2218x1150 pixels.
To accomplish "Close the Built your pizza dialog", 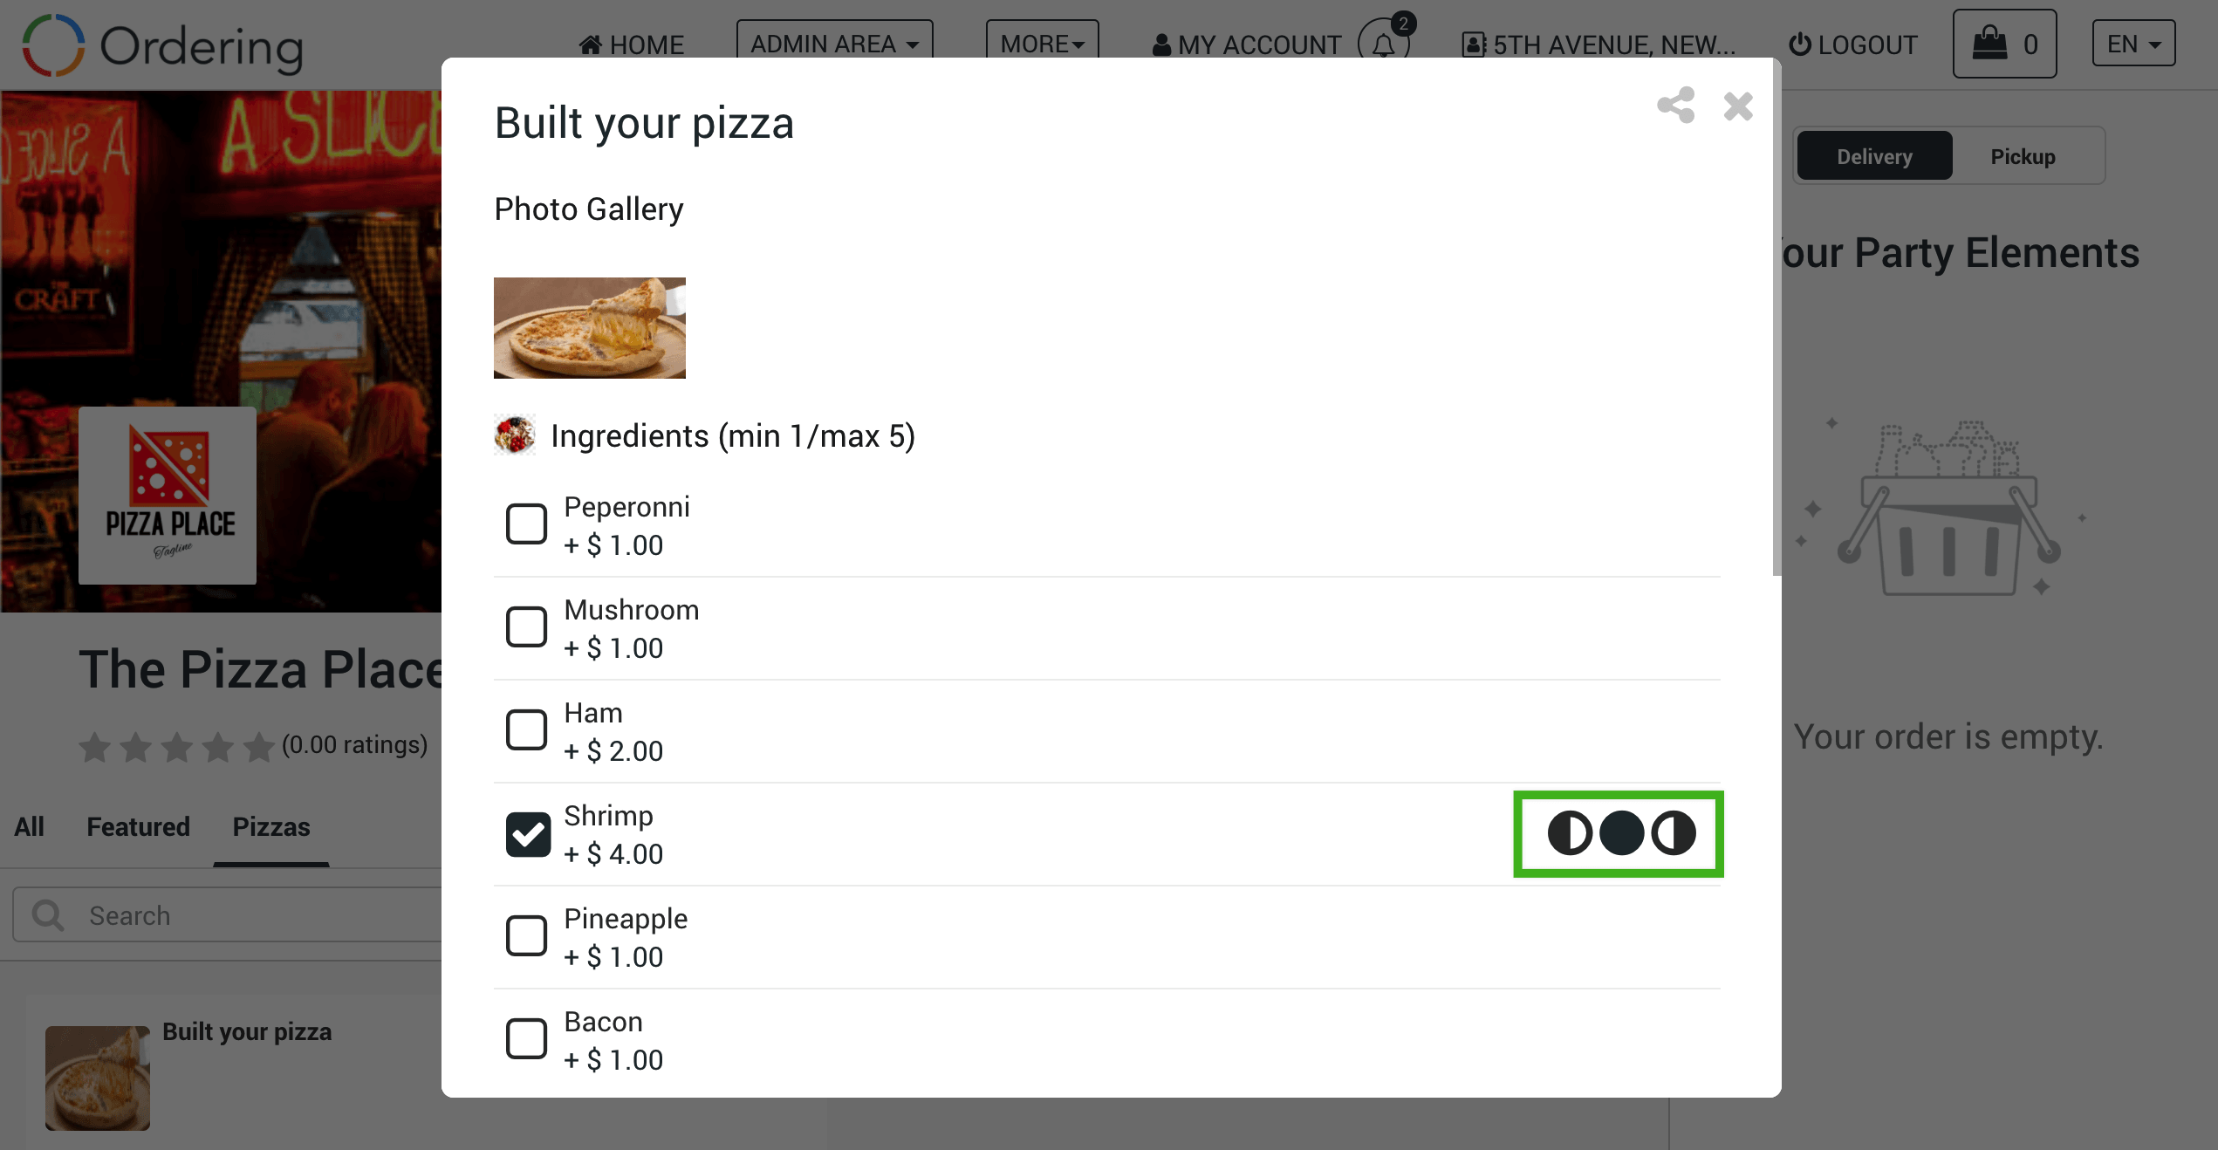I will pyautogui.click(x=1738, y=106).
